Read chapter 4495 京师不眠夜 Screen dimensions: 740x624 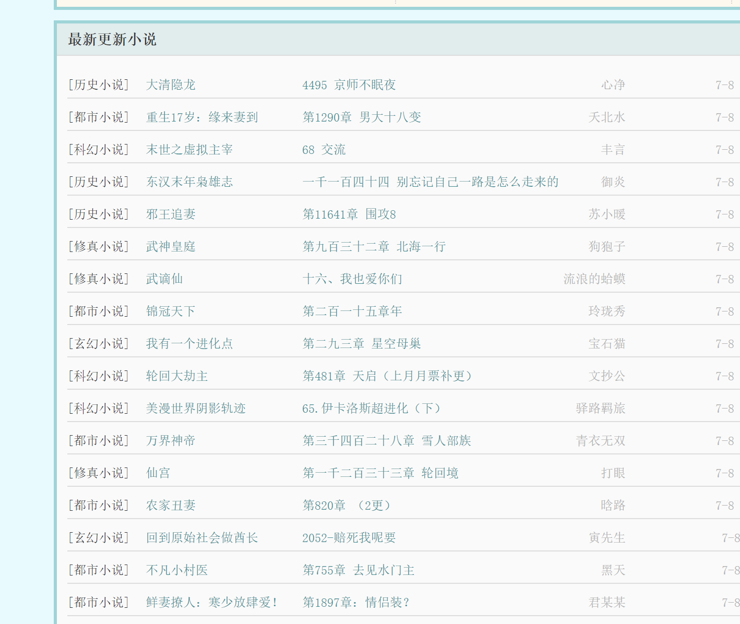click(x=349, y=85)
